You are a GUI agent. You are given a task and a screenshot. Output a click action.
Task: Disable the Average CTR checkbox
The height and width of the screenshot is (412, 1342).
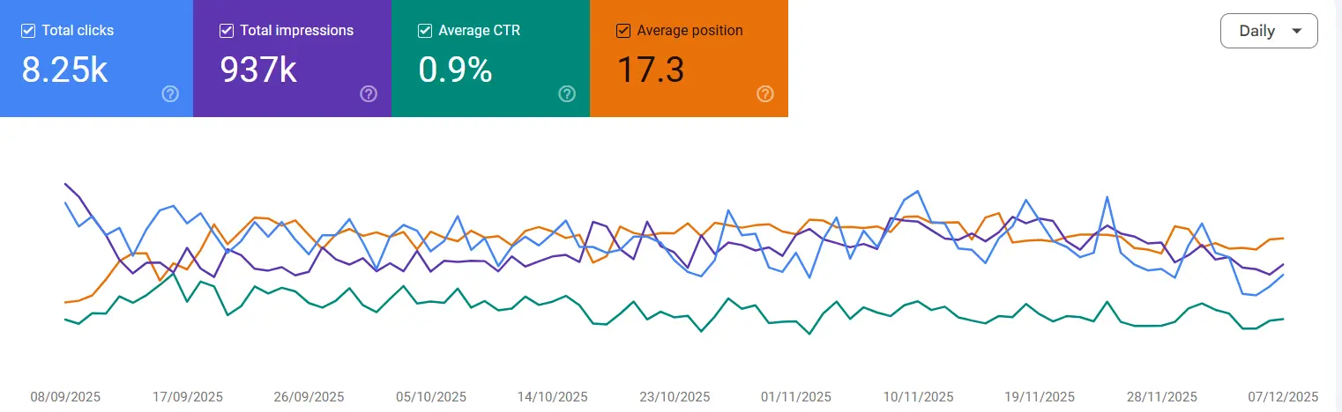(425, 31)
